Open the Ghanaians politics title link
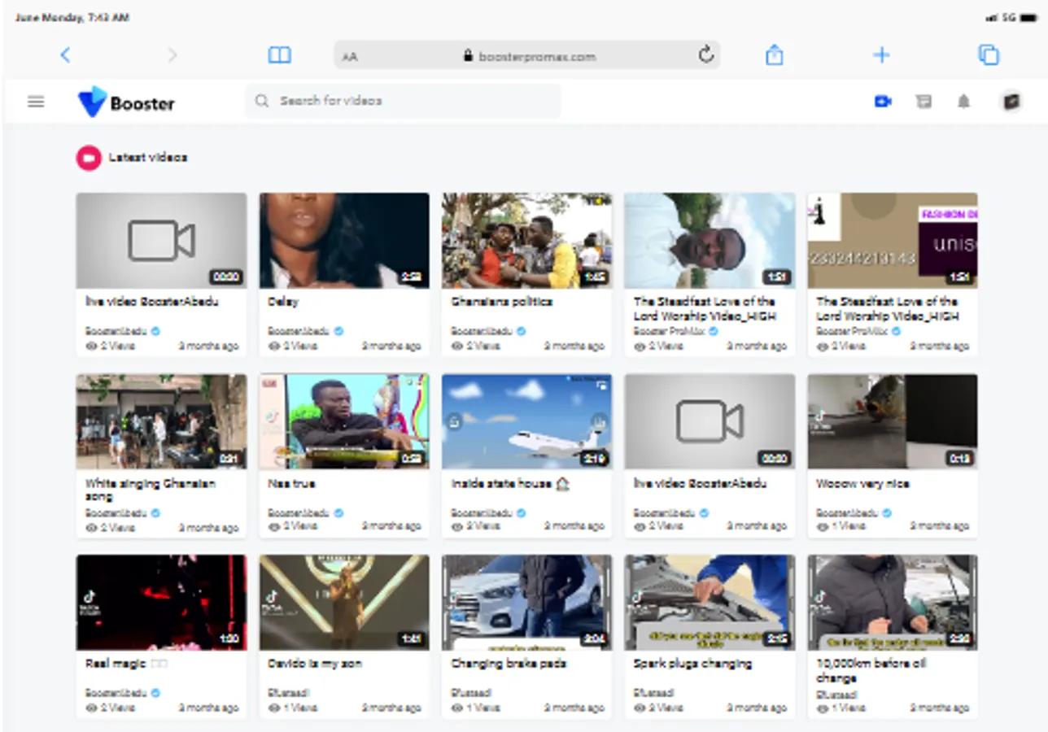Screen dimensions: 1048x732 click(x=502, y=302)
